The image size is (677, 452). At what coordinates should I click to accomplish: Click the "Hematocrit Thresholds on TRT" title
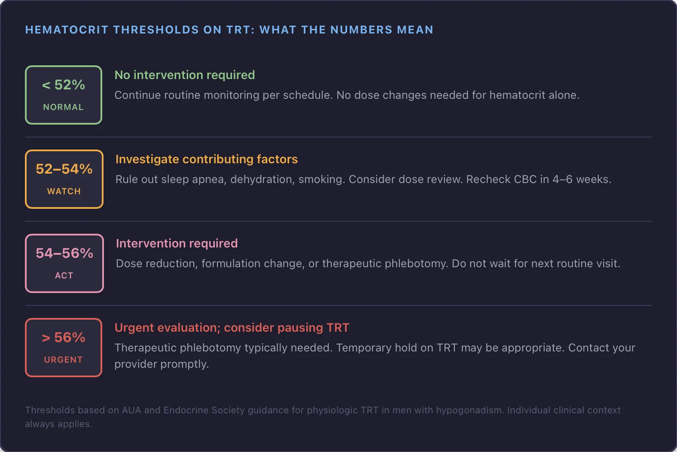click(229, 30)
